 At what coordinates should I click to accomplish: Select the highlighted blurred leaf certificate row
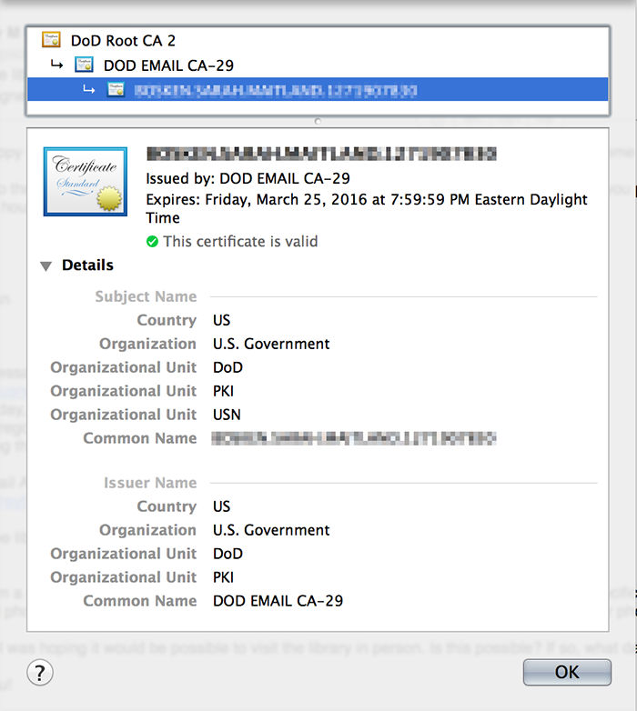[318, 90]
